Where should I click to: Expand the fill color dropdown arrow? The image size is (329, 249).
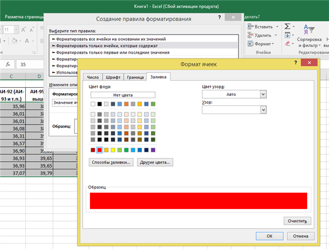click(20, 41)
